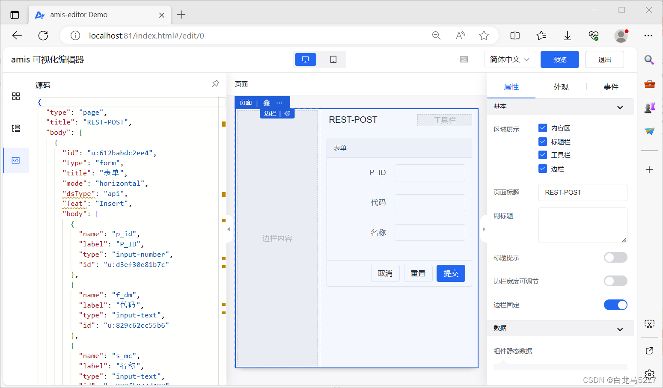This screenshot has width=663, height=388.
Task: Click the 取消 form button
Action: pyautogui.click(x=385, y=273)
